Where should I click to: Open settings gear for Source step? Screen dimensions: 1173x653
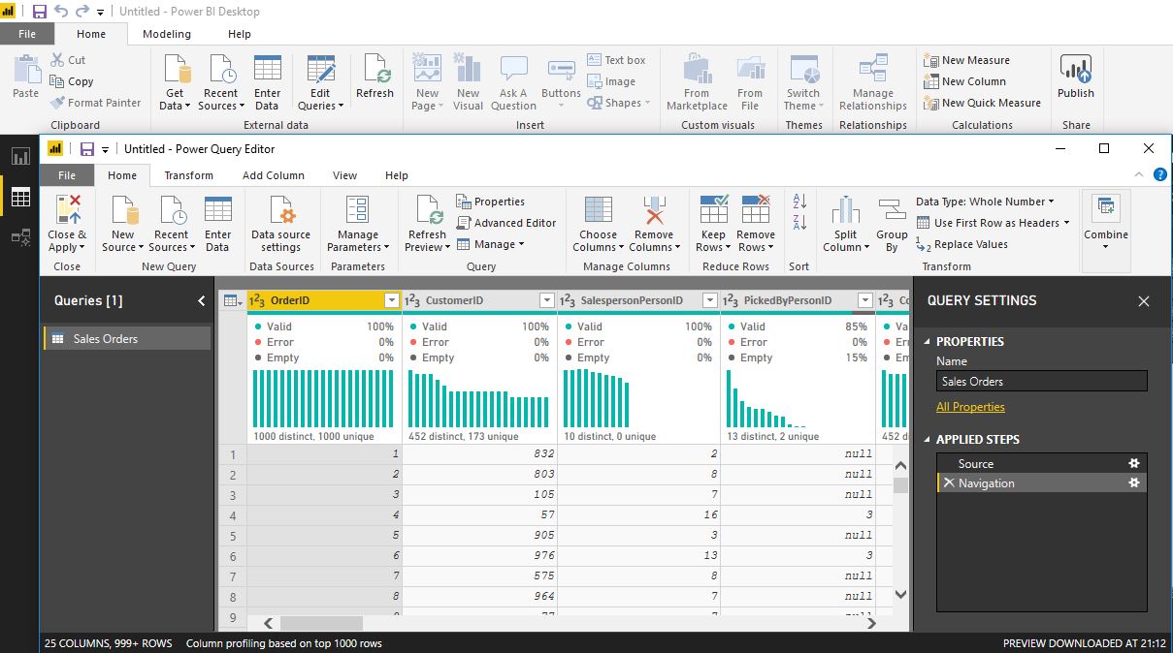point(1134,464)
